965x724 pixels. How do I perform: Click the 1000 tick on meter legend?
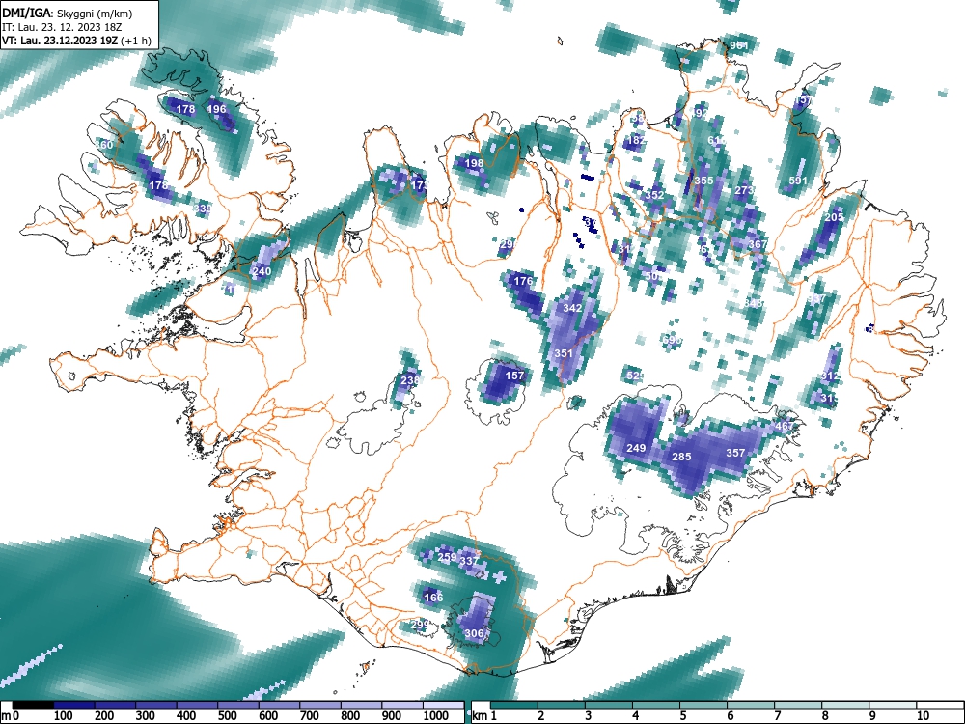tap(436, 715)
